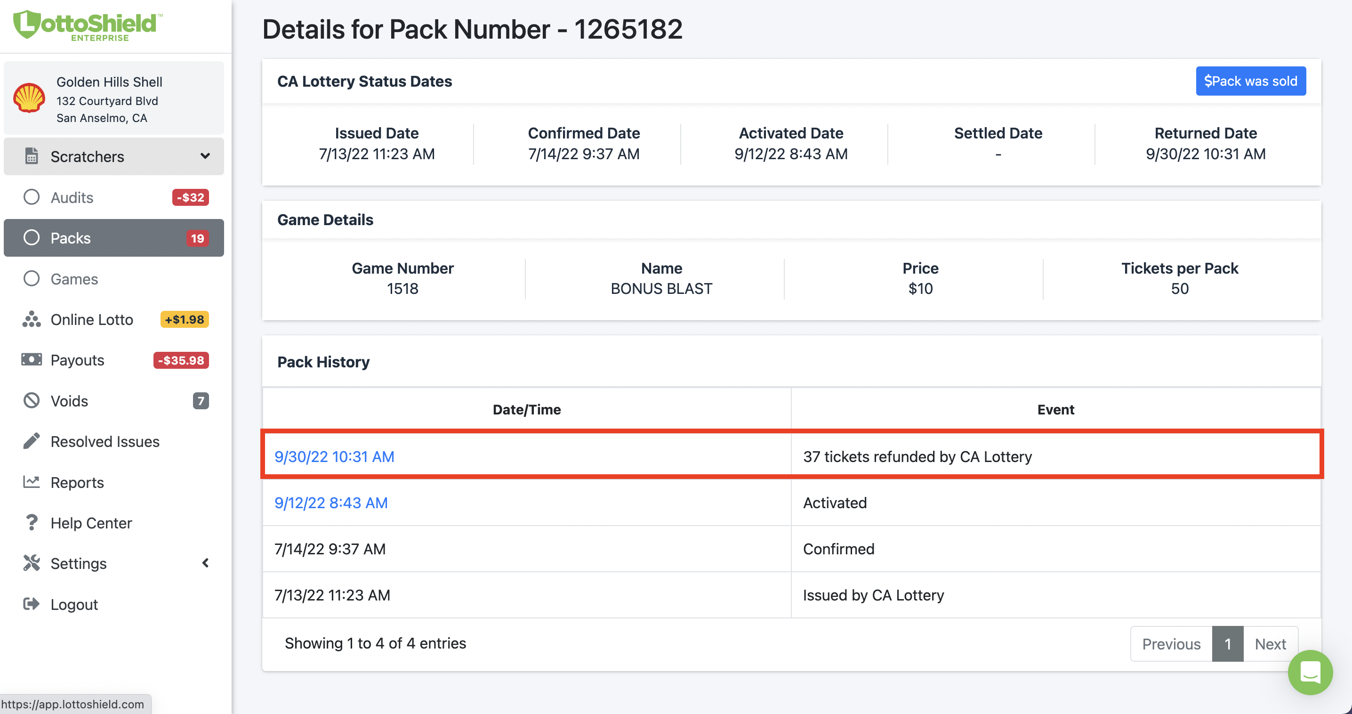
Task: Click the Payouts cash icon
Action: pyautogui.click(x=32, y=360)
